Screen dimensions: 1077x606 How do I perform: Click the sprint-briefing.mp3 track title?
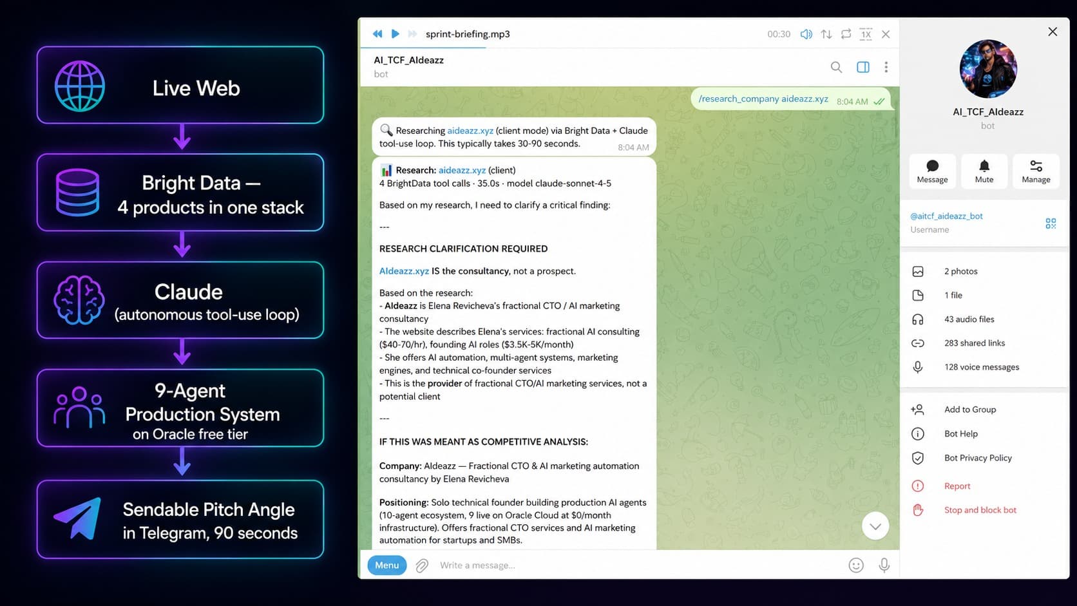pyautogui.click(x=468, y=33)
